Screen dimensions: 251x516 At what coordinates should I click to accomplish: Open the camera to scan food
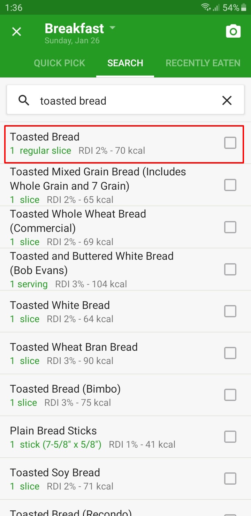pyautogui.click(x=233, y=31)
